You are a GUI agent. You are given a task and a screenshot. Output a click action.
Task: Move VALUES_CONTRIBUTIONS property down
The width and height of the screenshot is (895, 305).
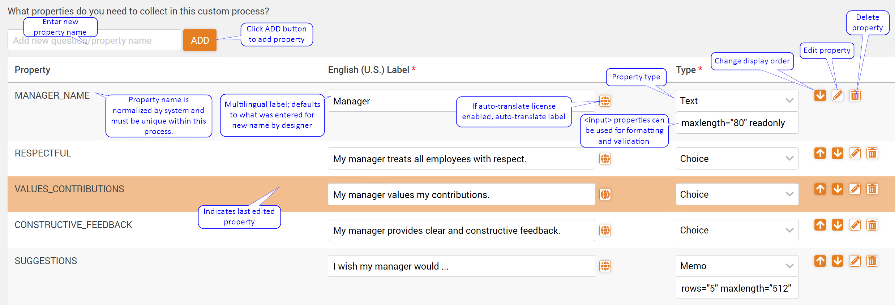click(x=837, y=189)
